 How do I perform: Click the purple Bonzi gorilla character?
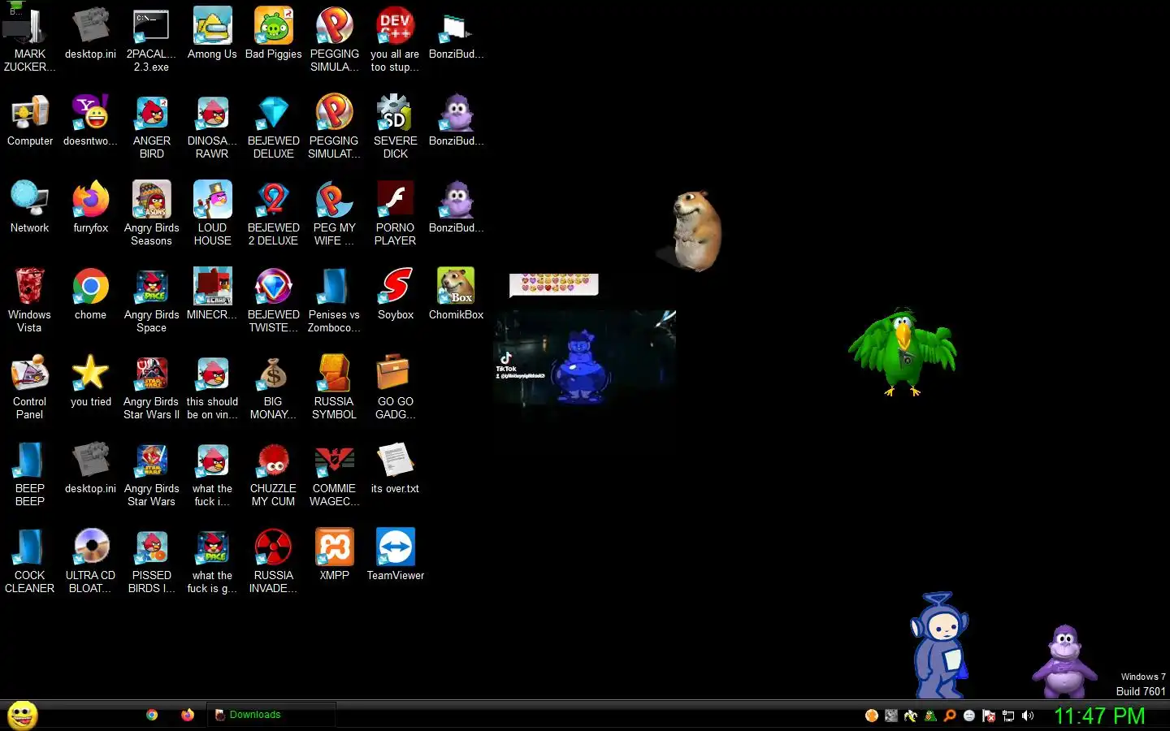(1064, 661)
